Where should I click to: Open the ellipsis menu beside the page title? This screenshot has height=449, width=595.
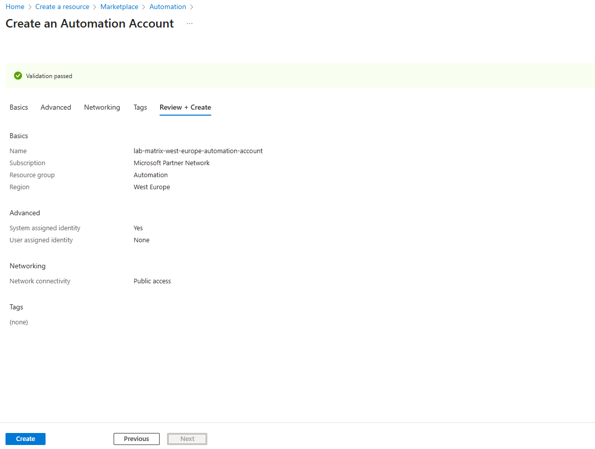(190, 24)
